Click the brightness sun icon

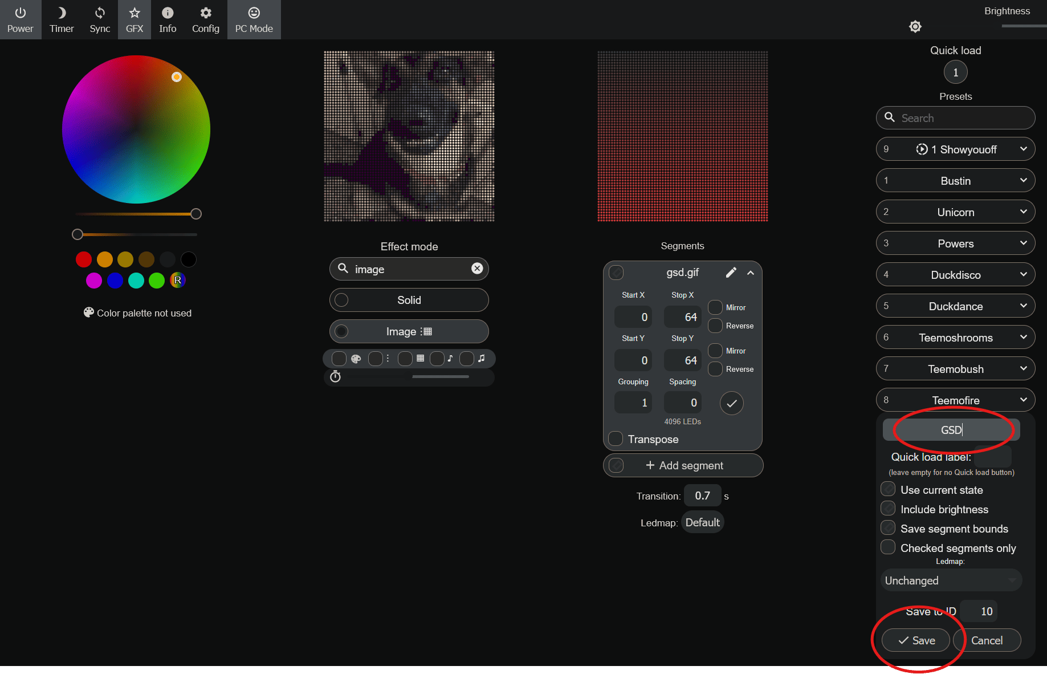click(915, 26)
